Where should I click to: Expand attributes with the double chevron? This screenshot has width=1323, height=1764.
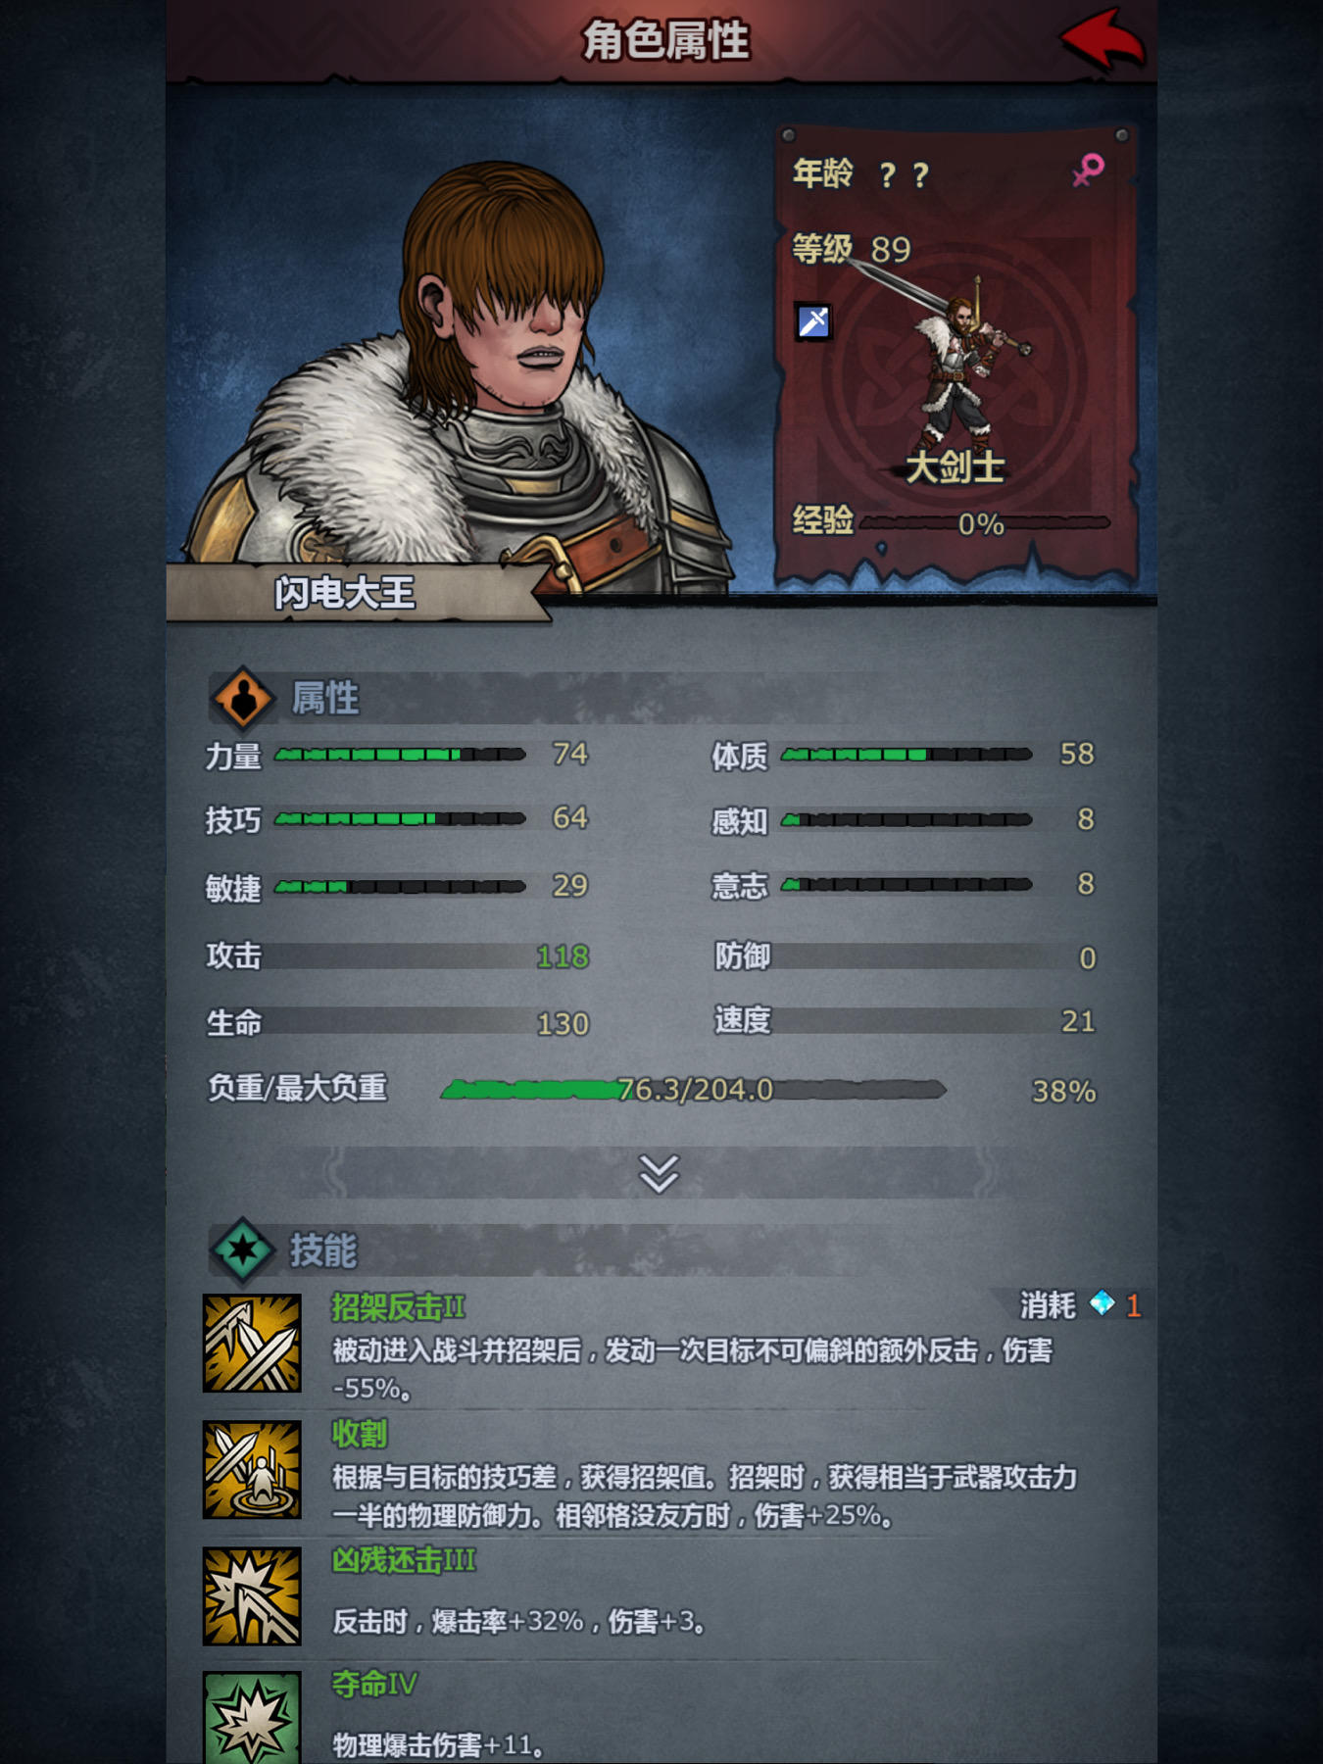(x=659, y=1173)
